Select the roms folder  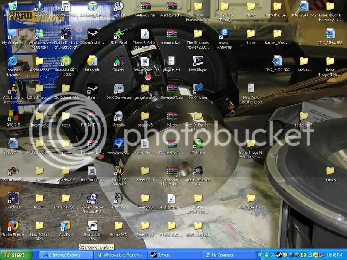point(66,116)
